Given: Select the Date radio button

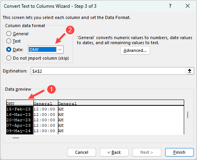Looking at the screenshot, I should (x=9, y=50).
